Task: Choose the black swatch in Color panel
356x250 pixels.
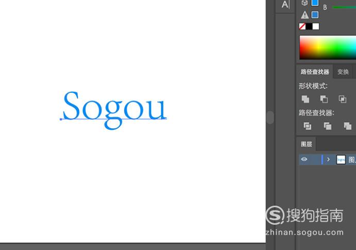Action: click(x=309, y=26)
